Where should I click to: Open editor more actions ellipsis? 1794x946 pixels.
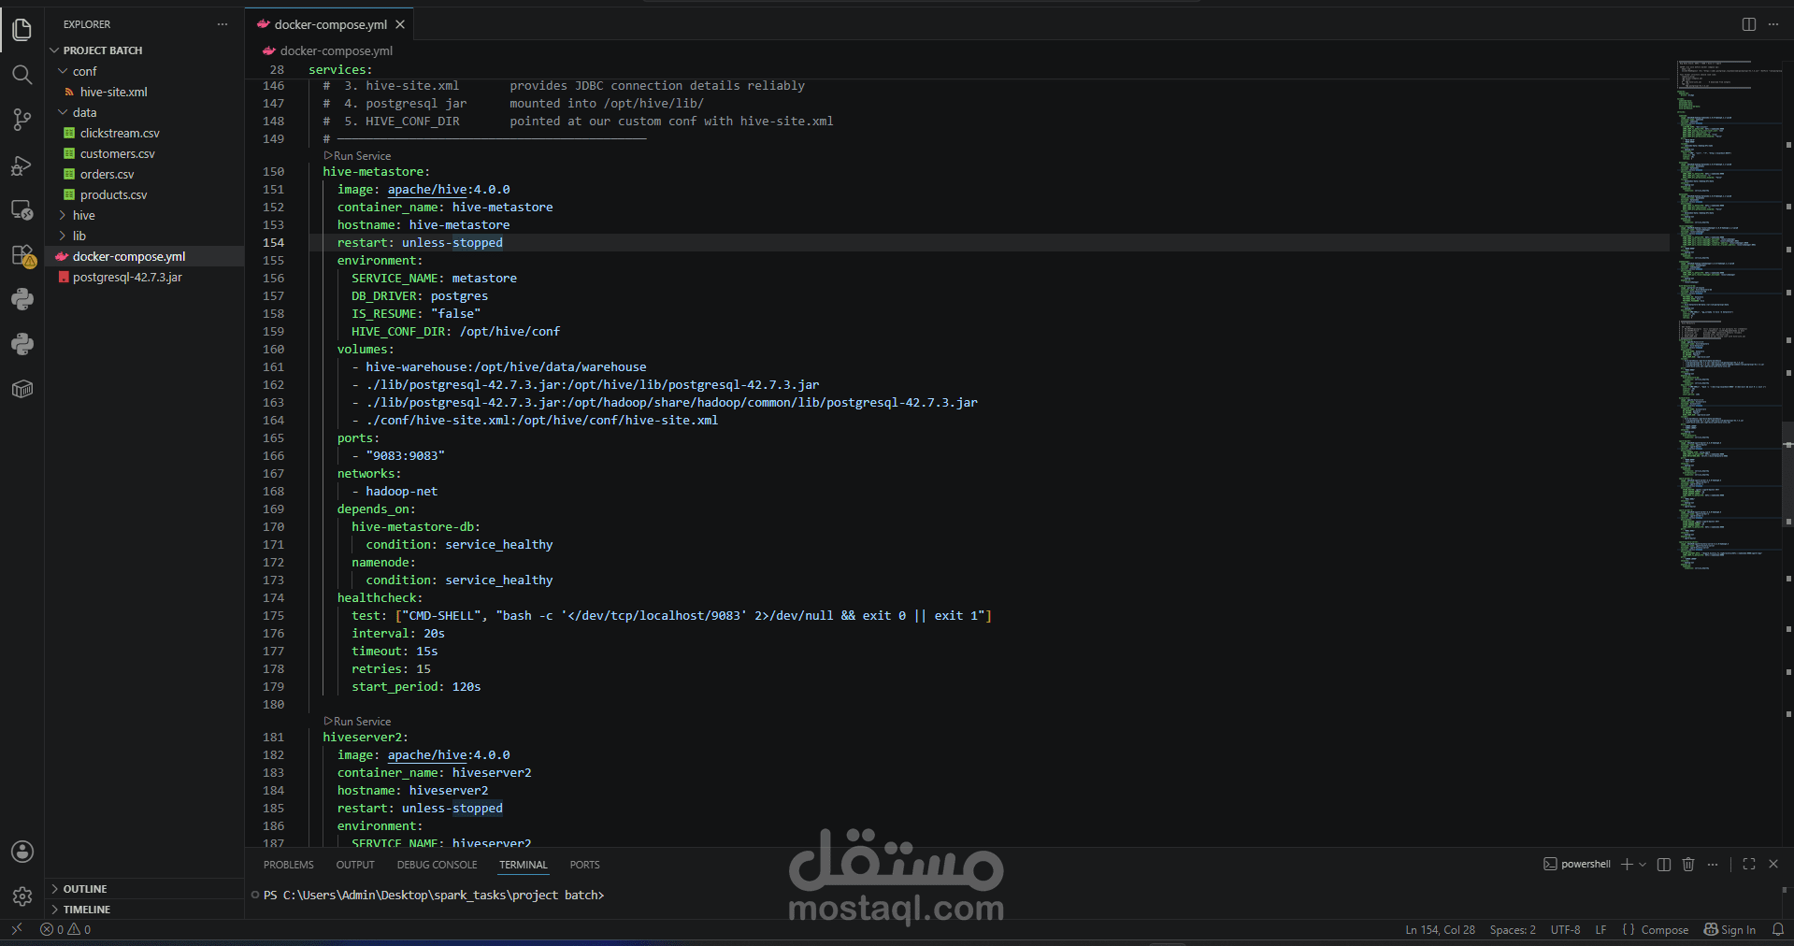(x=1773, y=24)
